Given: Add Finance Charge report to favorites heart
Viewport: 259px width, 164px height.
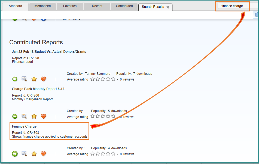Looking at the screenshot, I should [x=44, y=154].
